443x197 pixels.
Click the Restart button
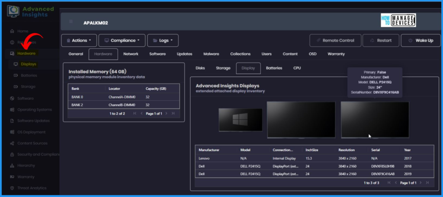[381, 40]
